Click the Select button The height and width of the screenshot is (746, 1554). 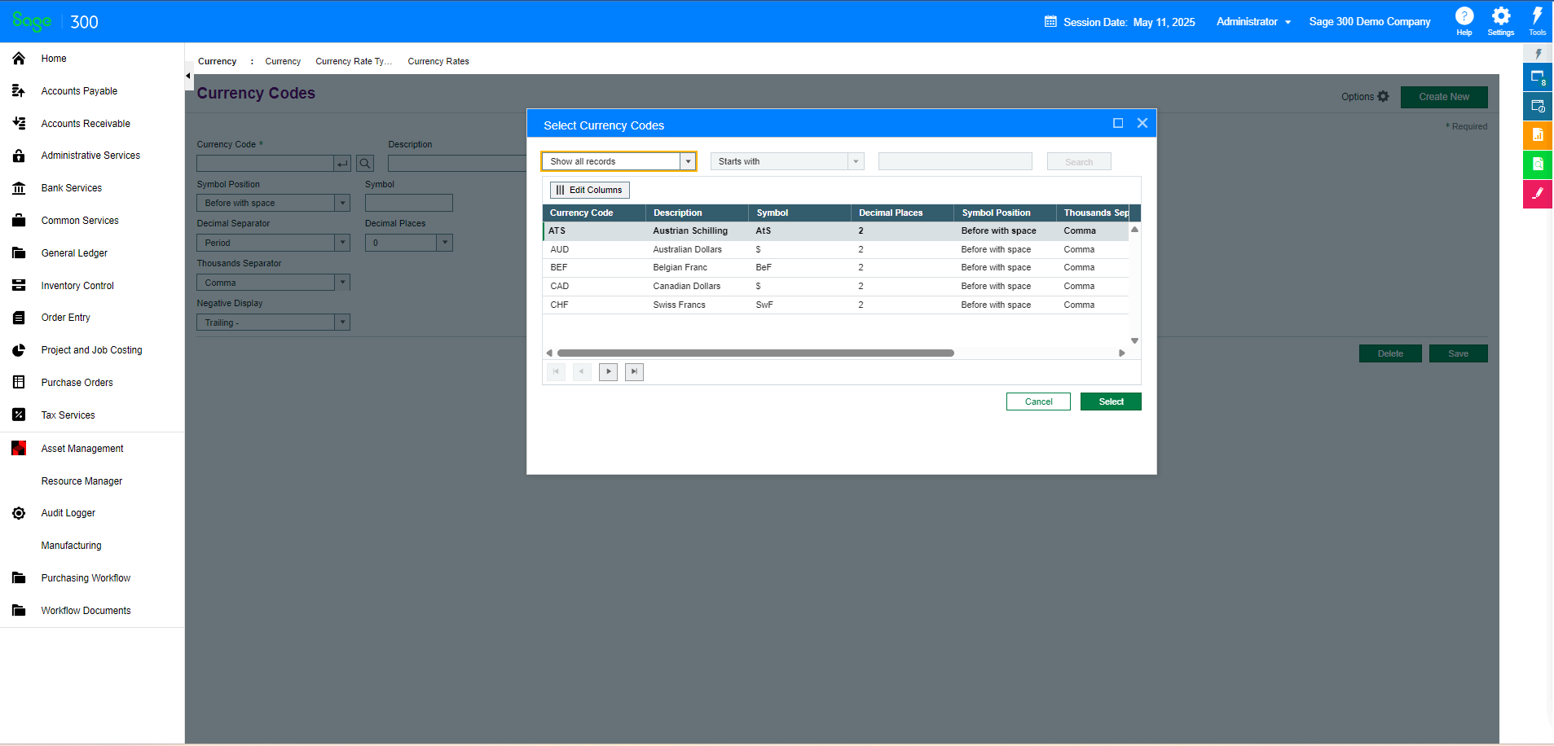[x=1111, y=402]
